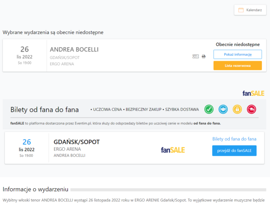Select the ANDREA BOCELLI event title

coord(74,49)
